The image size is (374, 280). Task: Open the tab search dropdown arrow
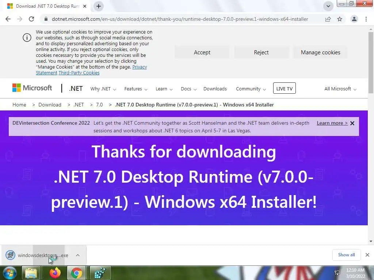328,6
